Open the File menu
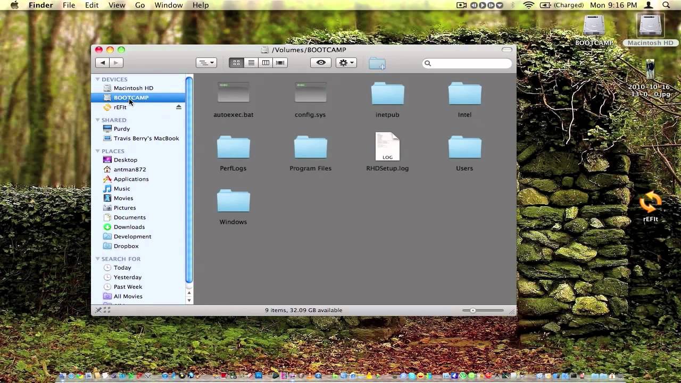Image resolution: width=681 pixels, height=383 pixels. click(x=69, y=5)
